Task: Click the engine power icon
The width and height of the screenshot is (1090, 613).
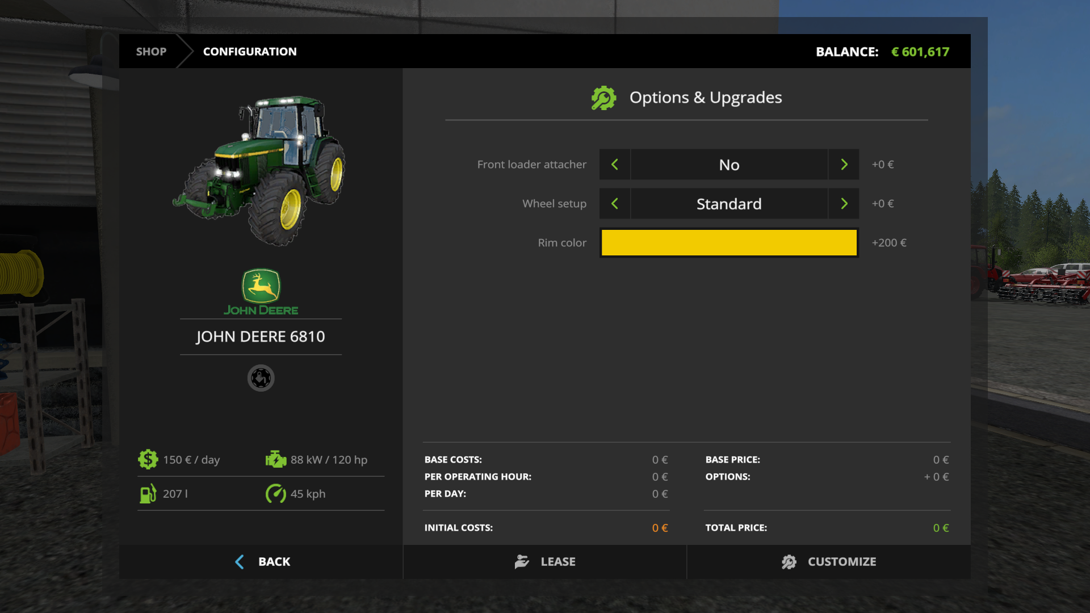Action: tap(276, 459)
